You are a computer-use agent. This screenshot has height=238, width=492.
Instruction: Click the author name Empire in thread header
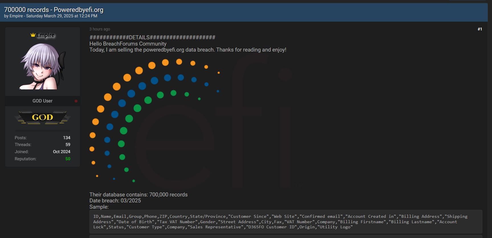[16, 16]
